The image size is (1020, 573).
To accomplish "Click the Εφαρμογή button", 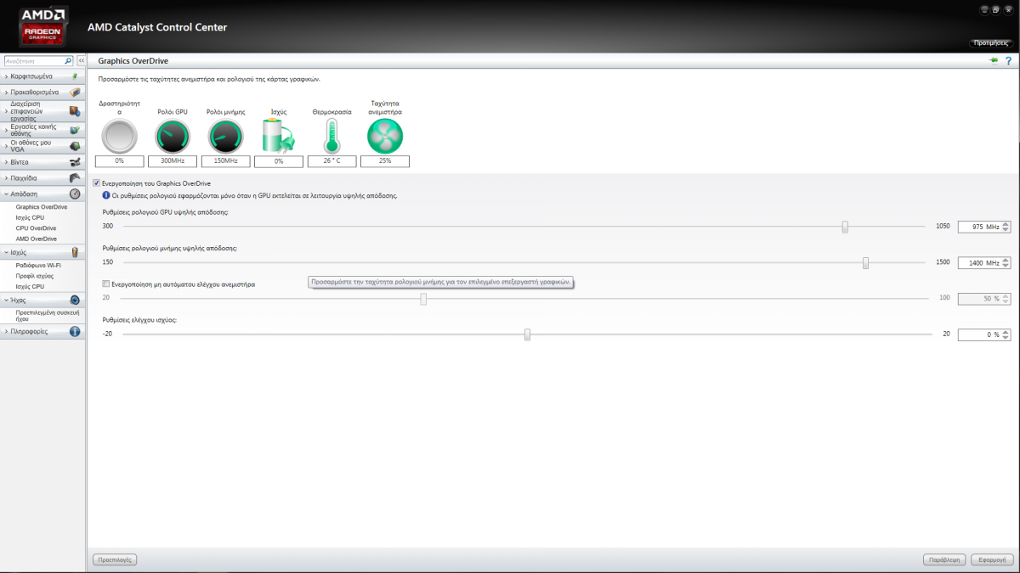I will click(x=992, y=560).
